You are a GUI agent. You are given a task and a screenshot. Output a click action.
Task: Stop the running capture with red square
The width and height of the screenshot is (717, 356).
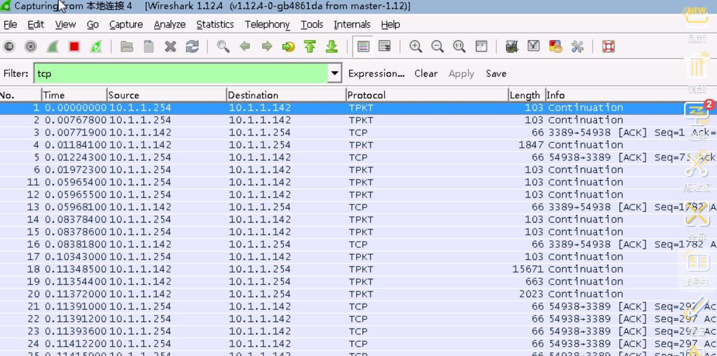point(74,46)
